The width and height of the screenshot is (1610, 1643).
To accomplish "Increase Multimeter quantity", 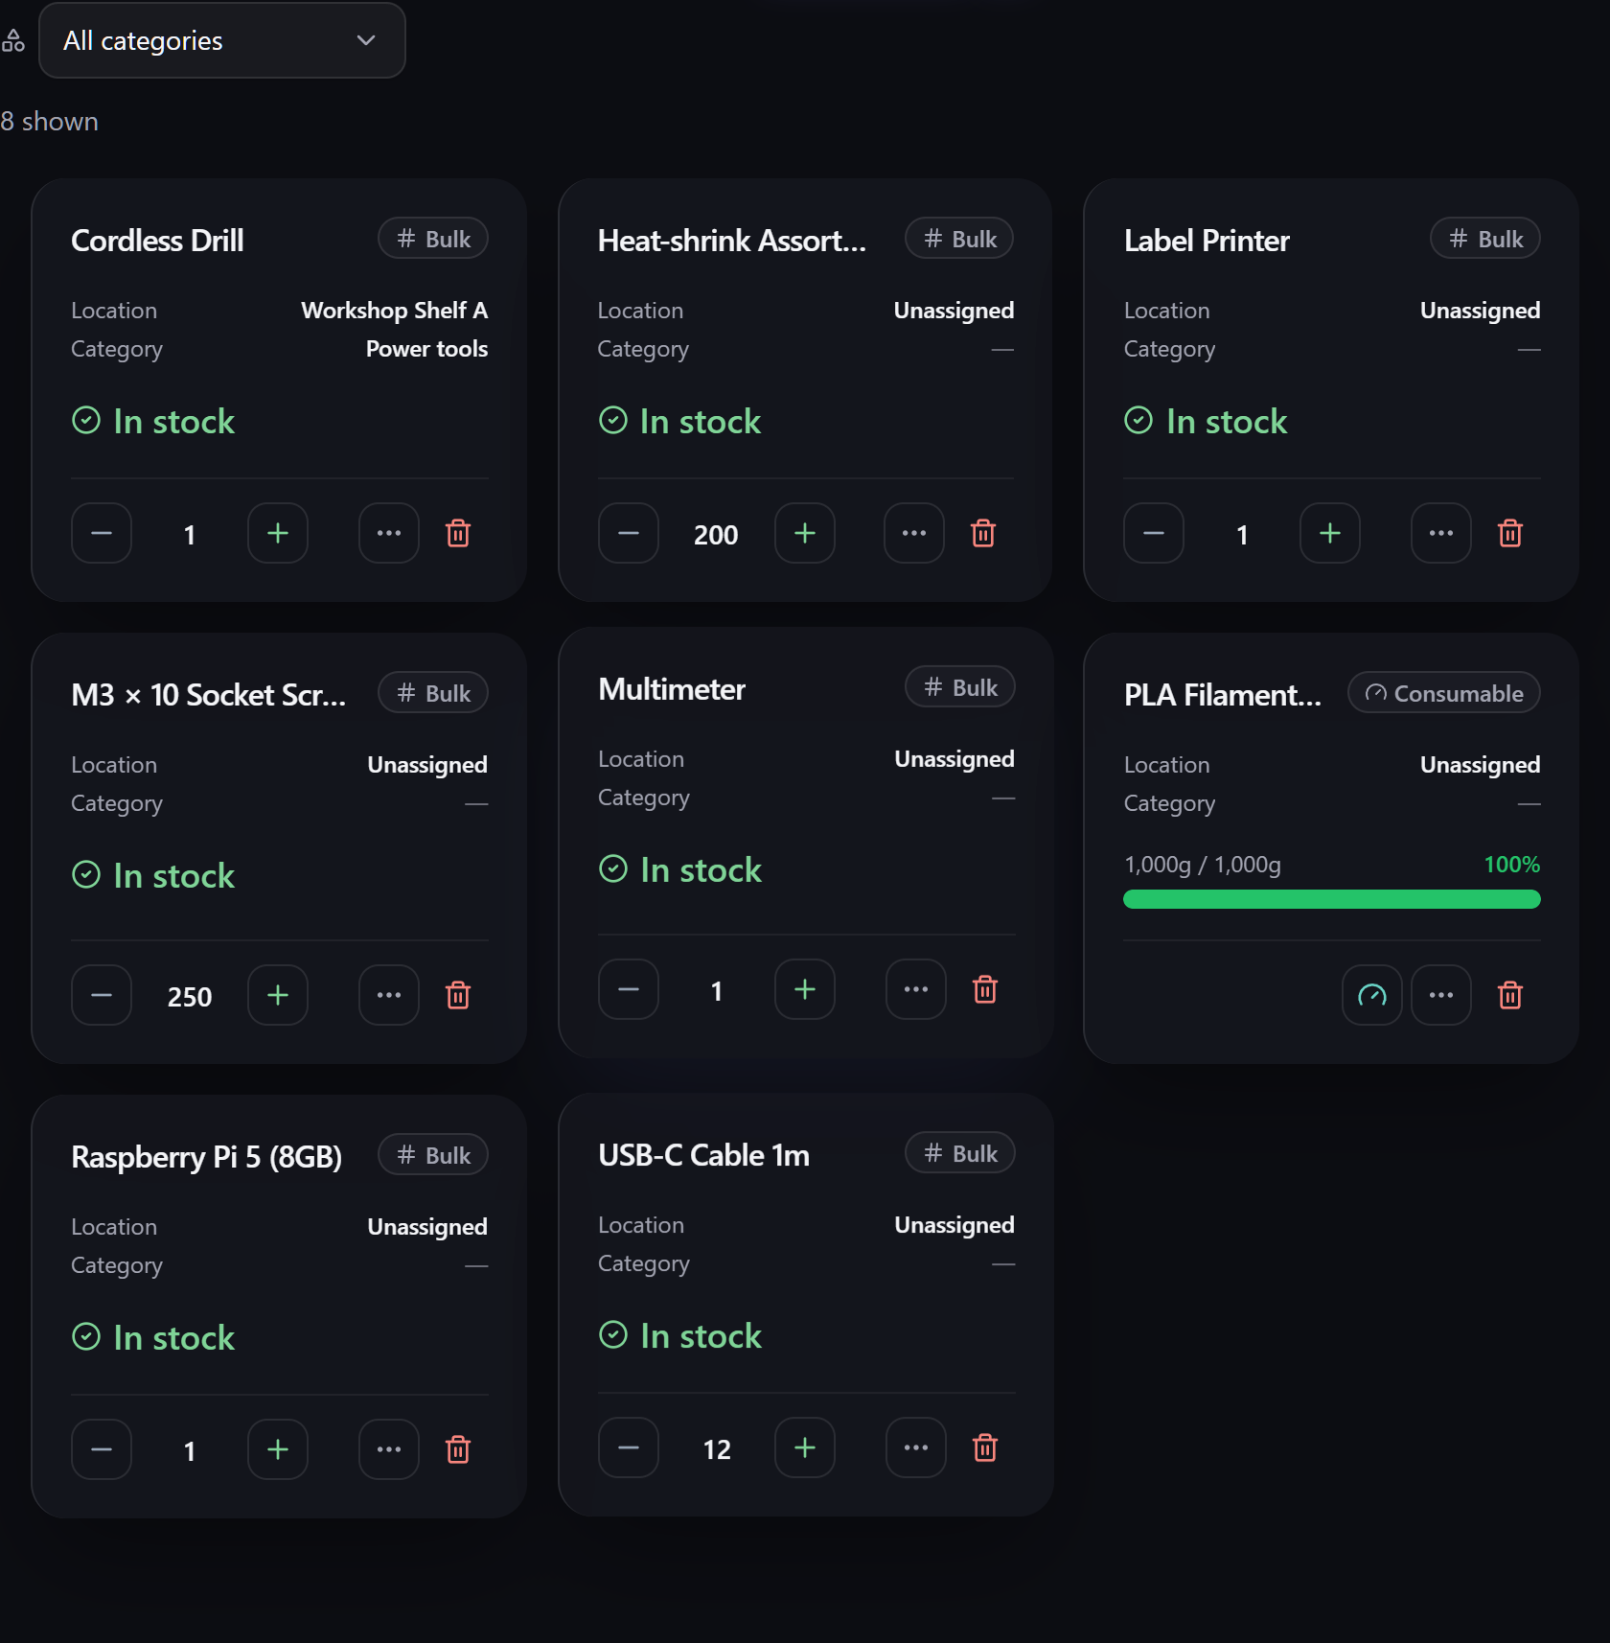I will (x=805, y=989).
